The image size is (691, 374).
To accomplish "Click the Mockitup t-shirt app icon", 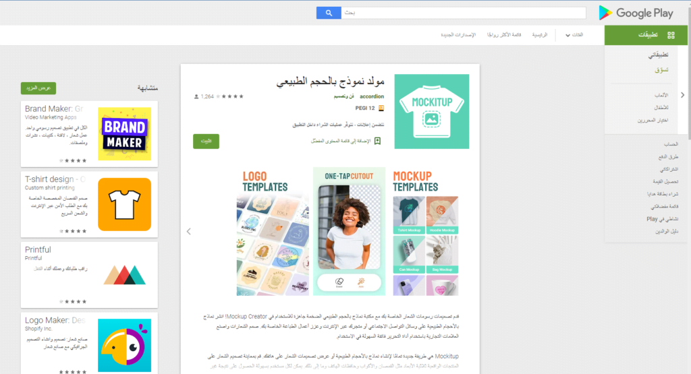I will click(x=431, y=111).
